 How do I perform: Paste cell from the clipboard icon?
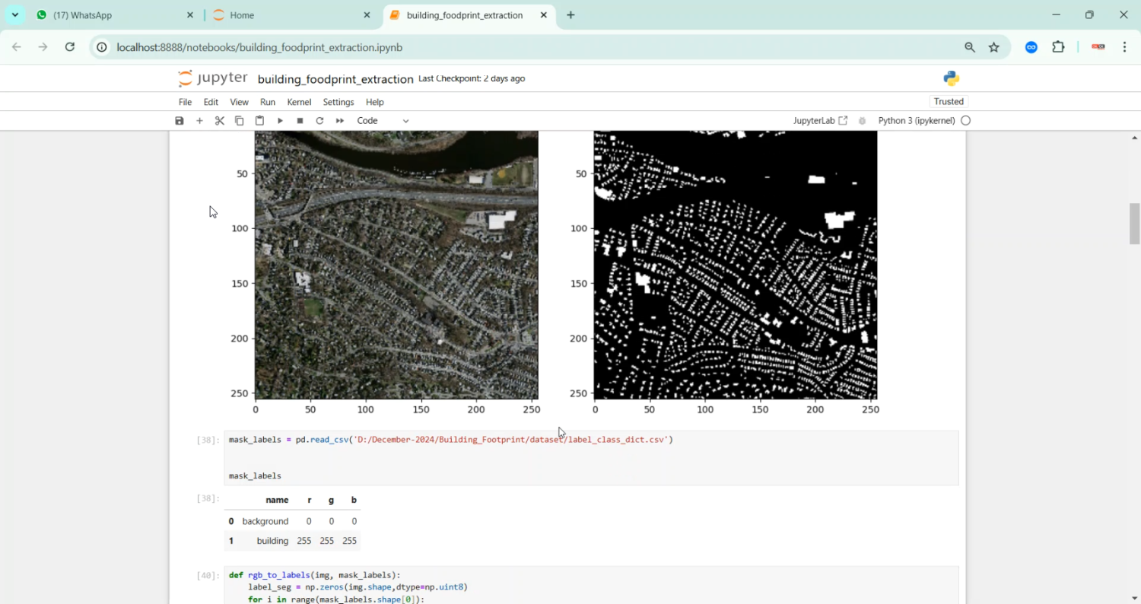pos(259,121)
